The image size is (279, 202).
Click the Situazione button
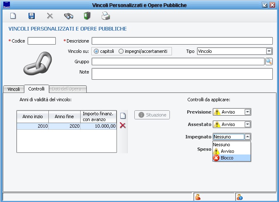152,115
